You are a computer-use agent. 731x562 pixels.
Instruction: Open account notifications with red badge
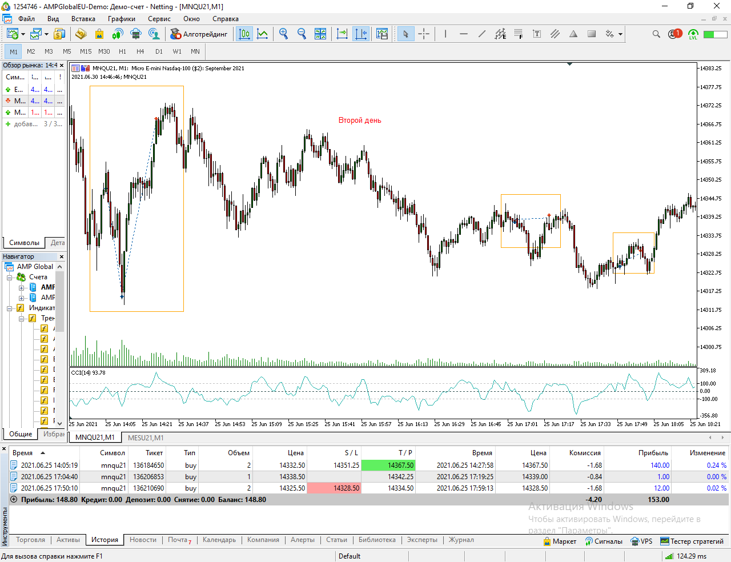(674, 34)
